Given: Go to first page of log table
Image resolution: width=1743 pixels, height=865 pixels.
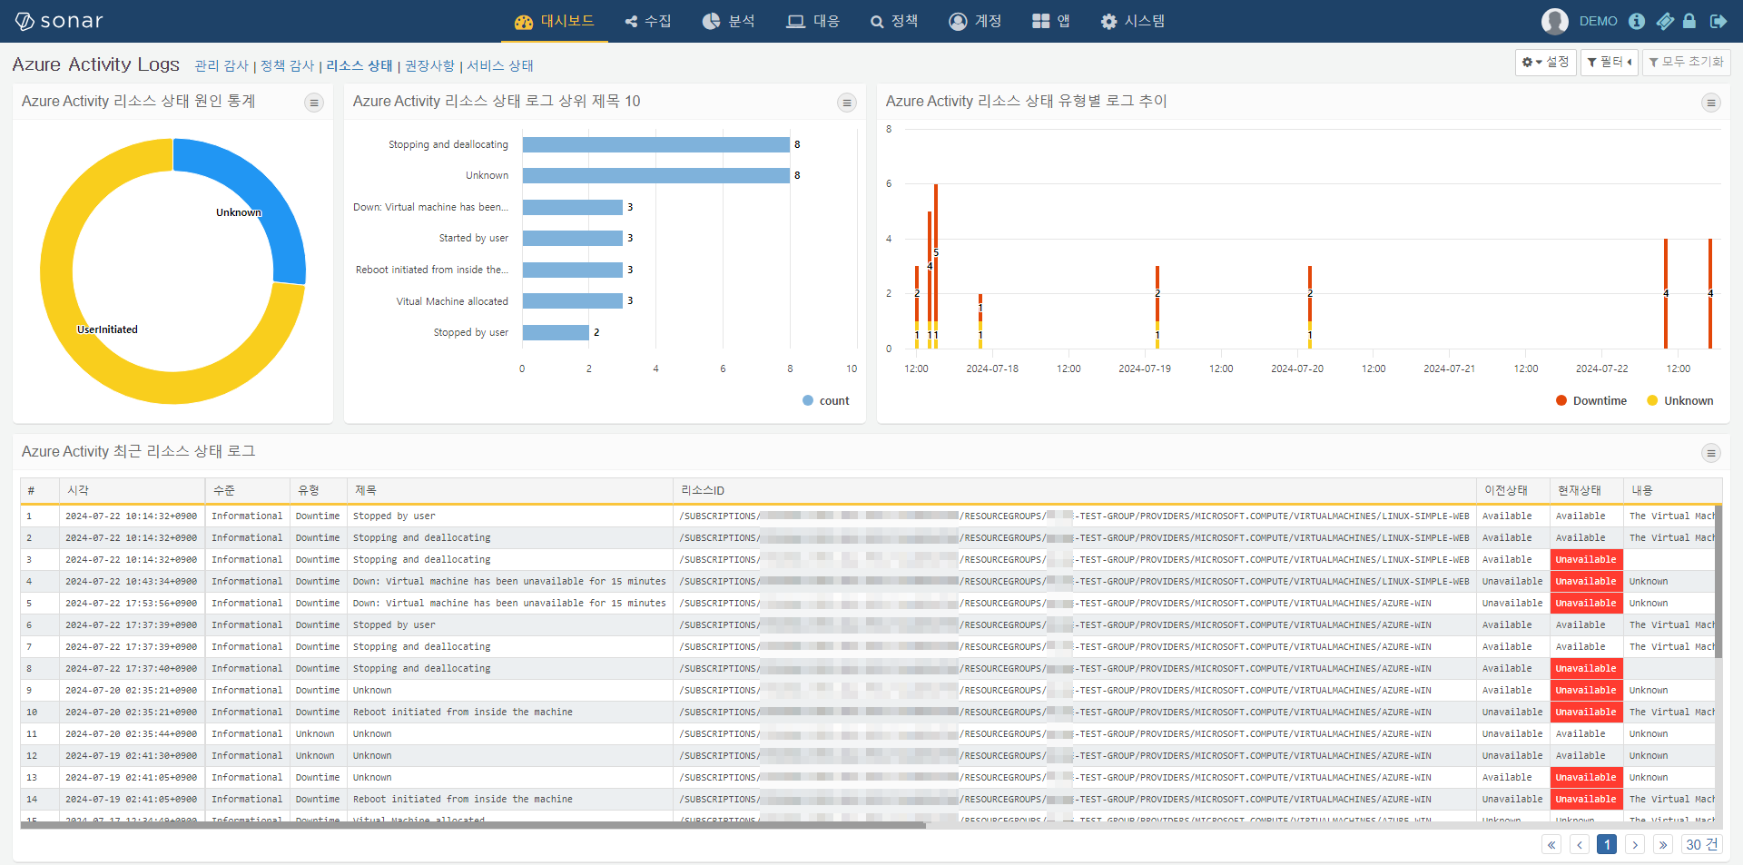Looking at the screenshot, I should click(1551, 845).
